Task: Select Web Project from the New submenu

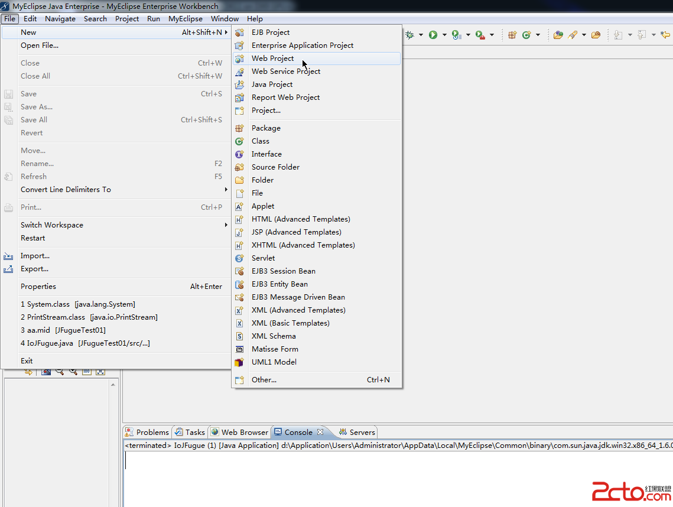Action: click(x=317, y=58)
